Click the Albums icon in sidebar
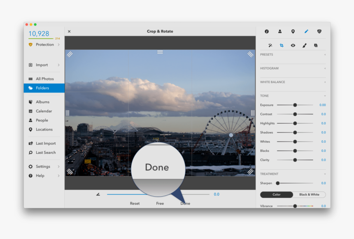The height and width of the screenshot is (239, 354). click(x=30, y=102)
